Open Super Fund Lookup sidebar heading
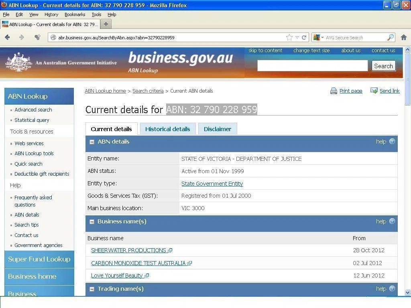The image size is (411, 308). pyautogui.click(x=39, y=259)
